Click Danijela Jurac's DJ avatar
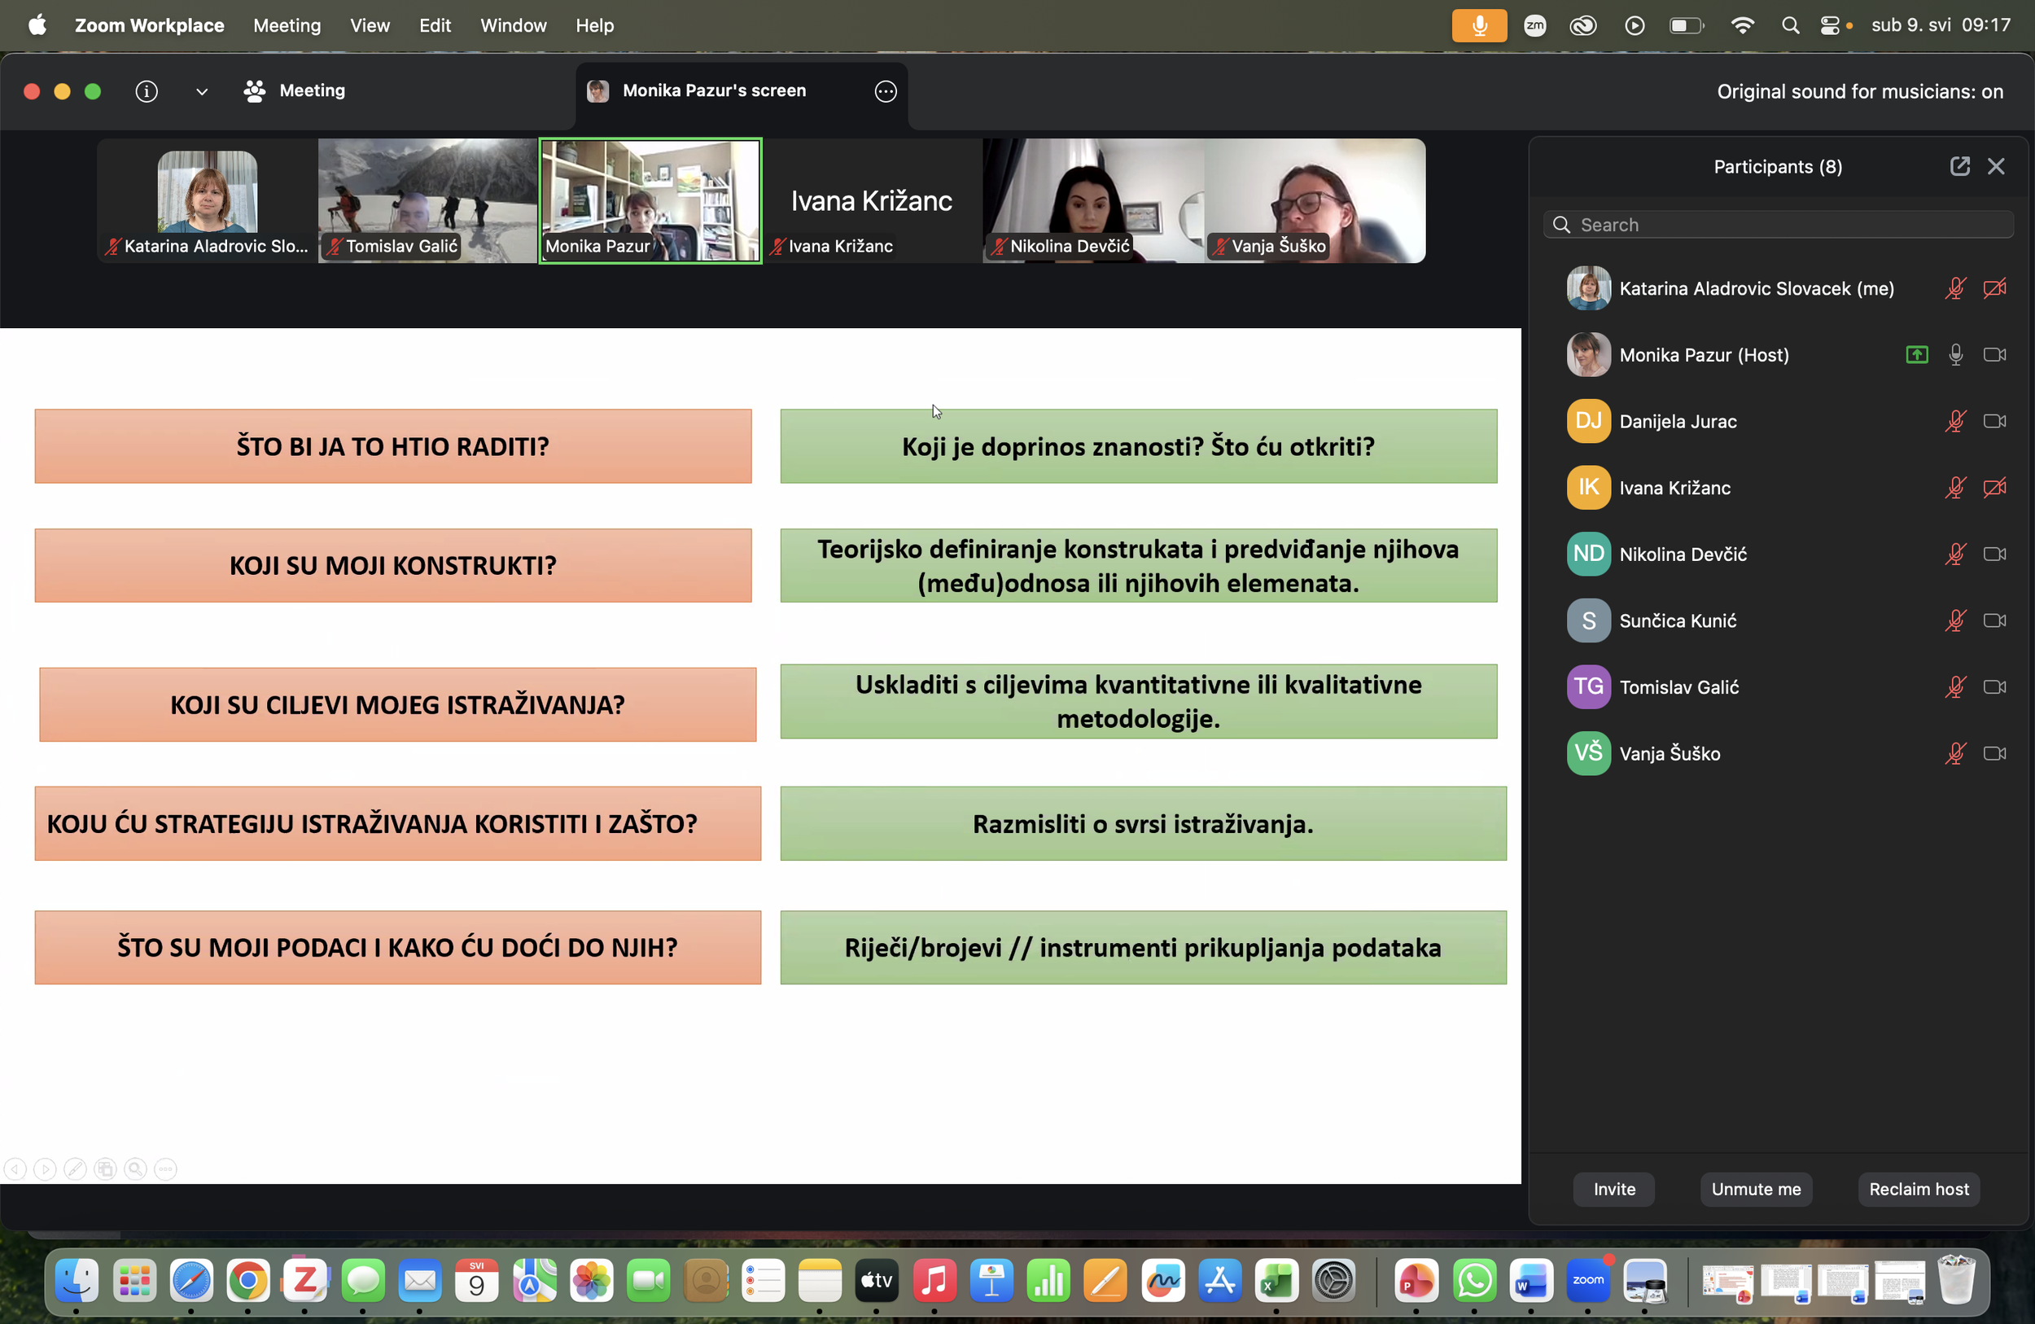Image resolution: width=2035 pixels, height=1324 pixels. click(1588, 421)
